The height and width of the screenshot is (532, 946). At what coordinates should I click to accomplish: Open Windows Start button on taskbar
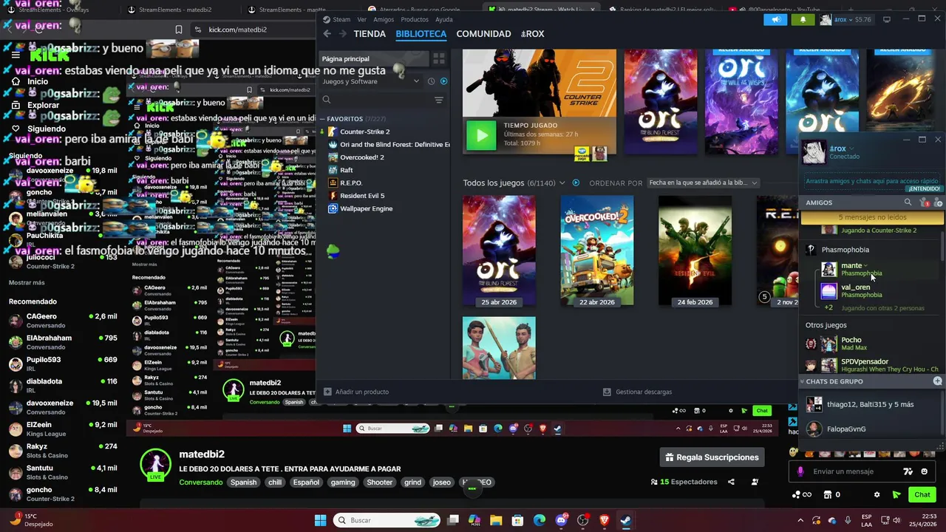point(320,520)
